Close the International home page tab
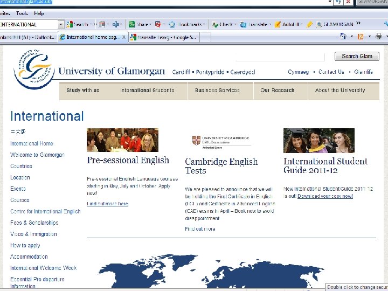The width and height of the screenshot is (388, 291). [x=124, y=37]
